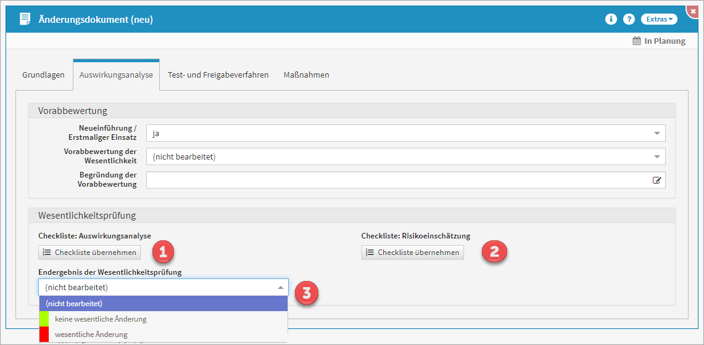Screen dimensions: 704x345
Task: Open help via question mark icon
Action: pos(629,19)
